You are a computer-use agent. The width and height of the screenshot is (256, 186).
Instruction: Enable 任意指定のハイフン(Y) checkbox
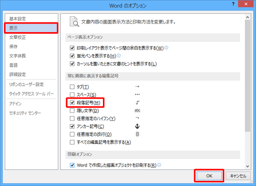(72, 119)
